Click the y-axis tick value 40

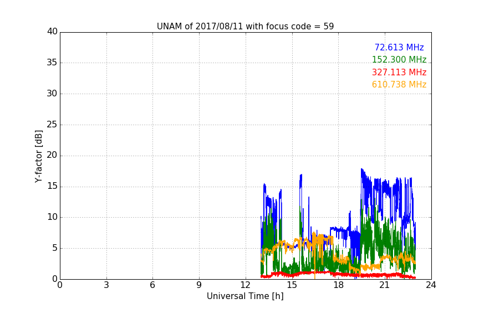point(52,32)
